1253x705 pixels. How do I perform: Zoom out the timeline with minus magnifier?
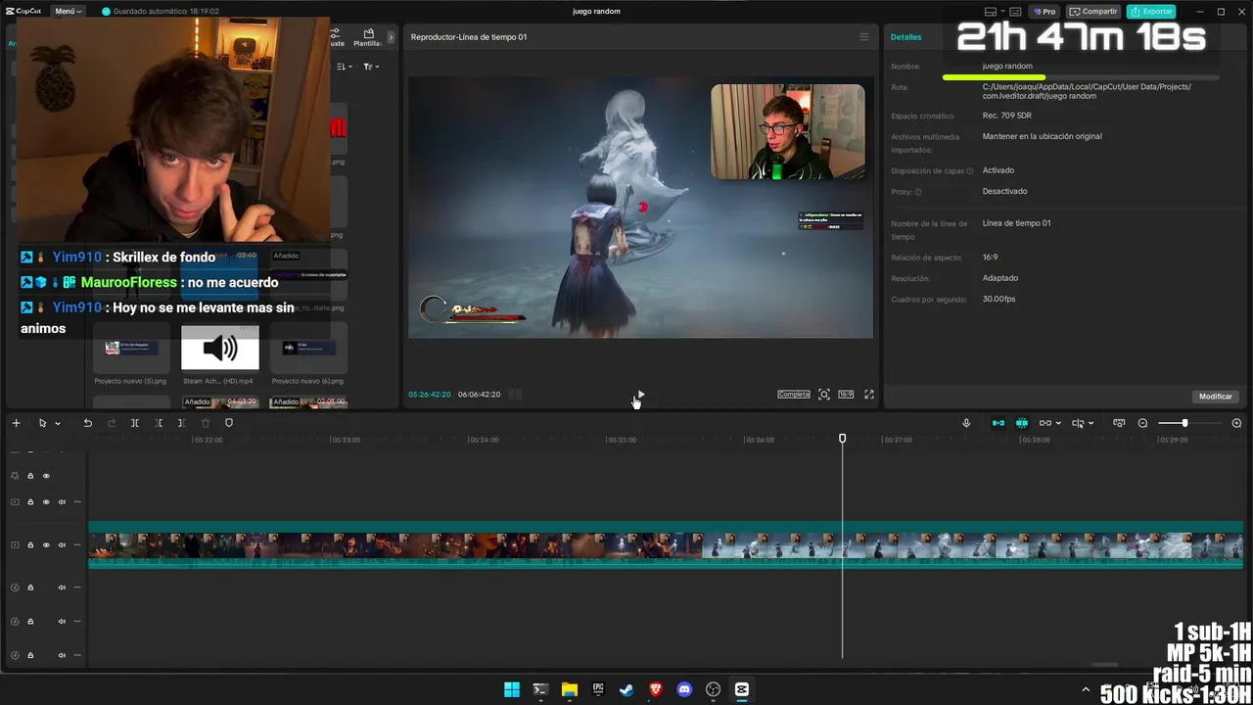click(x=1142, y=423)
